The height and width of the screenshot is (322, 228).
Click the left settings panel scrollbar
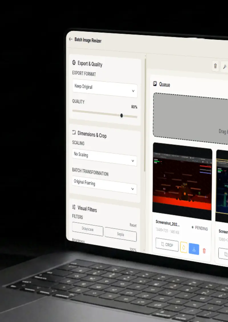click(145, 115)
